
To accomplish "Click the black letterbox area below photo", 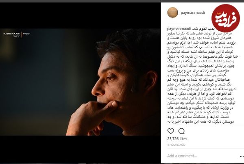I will (80, 149).
